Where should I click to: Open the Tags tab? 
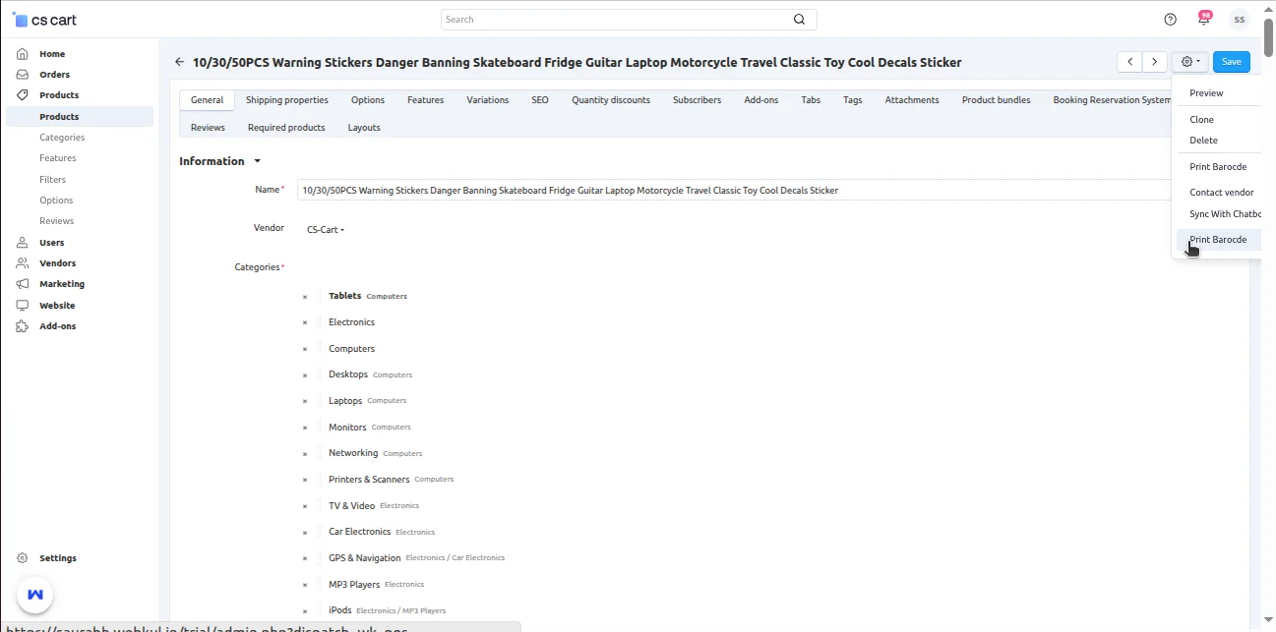pyautogui.click(x=853, y=100)
